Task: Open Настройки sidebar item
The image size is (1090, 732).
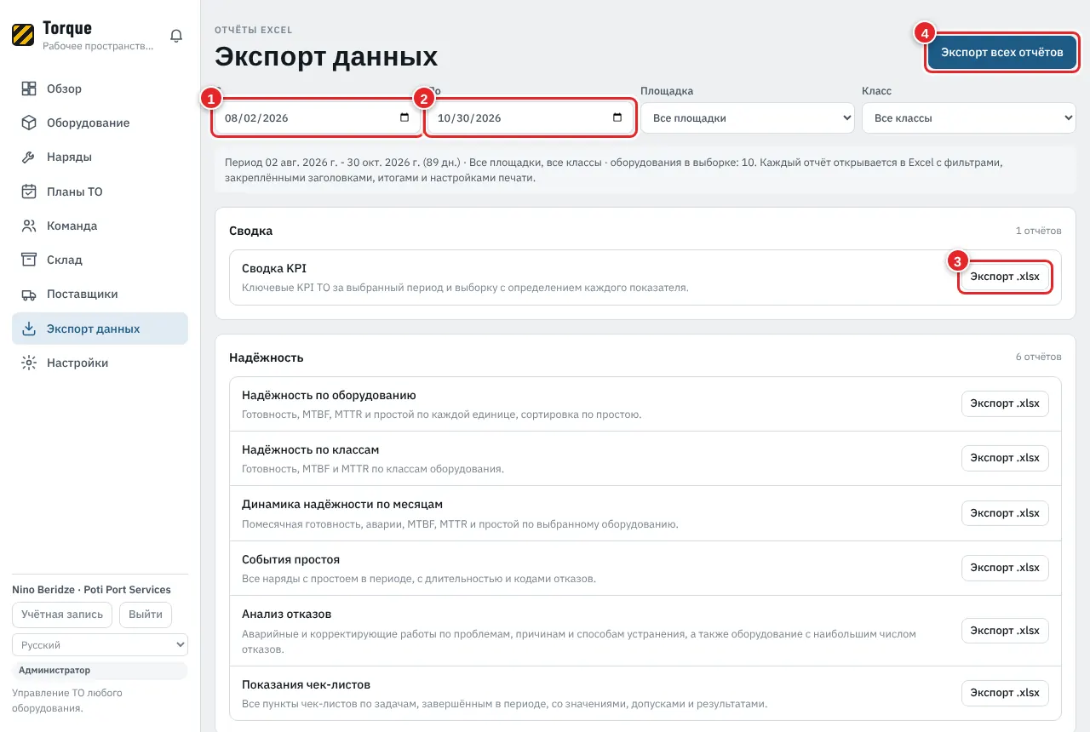Action: tap(100, 363)
